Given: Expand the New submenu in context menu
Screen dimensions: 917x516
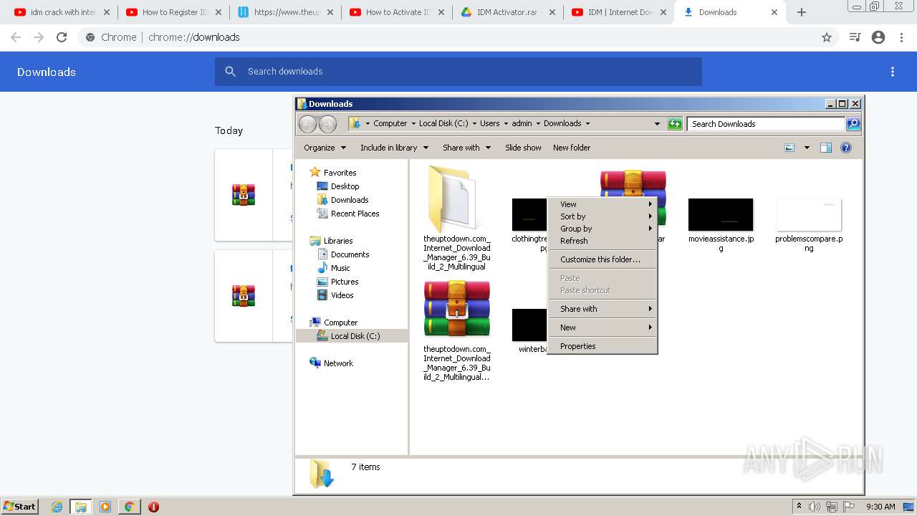Looking at the screenshot, I should (x=602, y=328).
